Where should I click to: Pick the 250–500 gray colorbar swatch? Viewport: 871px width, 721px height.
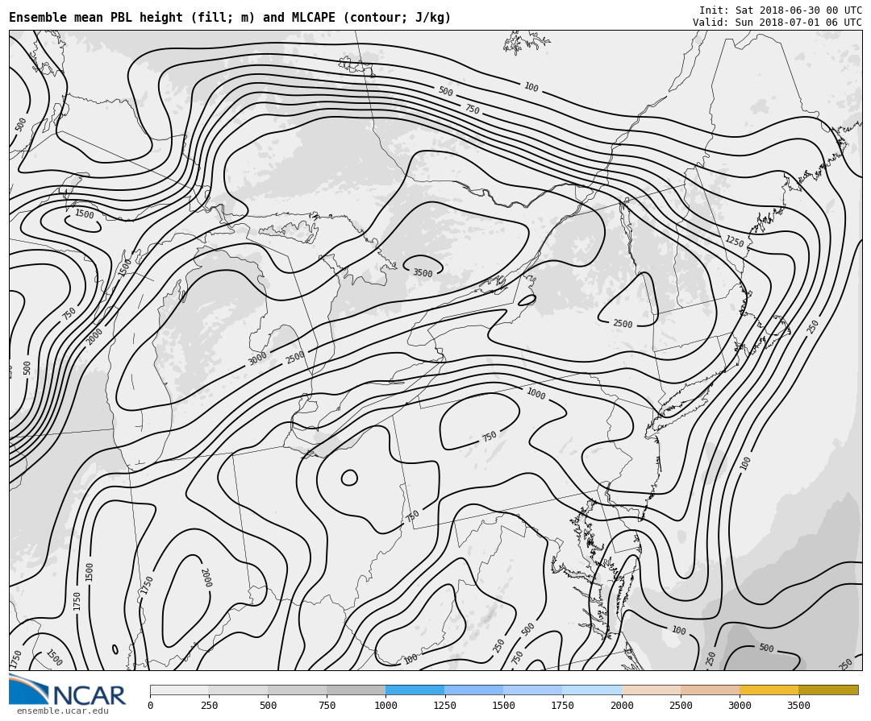pyautogui.click(x=238, y=690)
